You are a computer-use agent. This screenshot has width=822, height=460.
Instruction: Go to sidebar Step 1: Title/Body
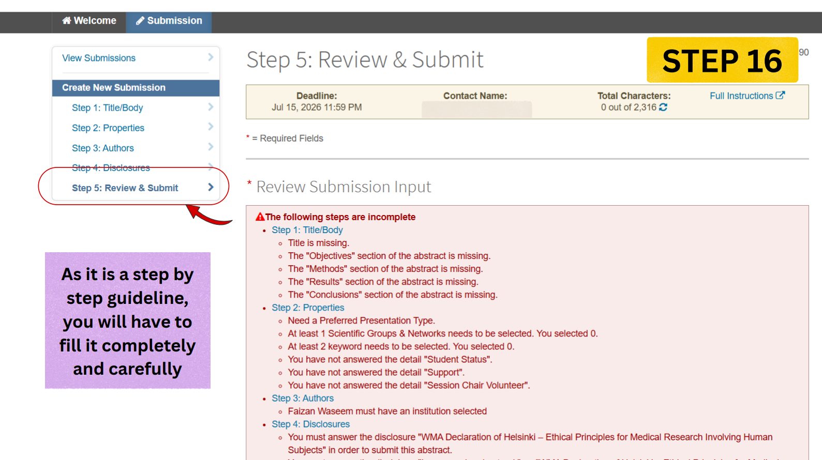[107, 108]
